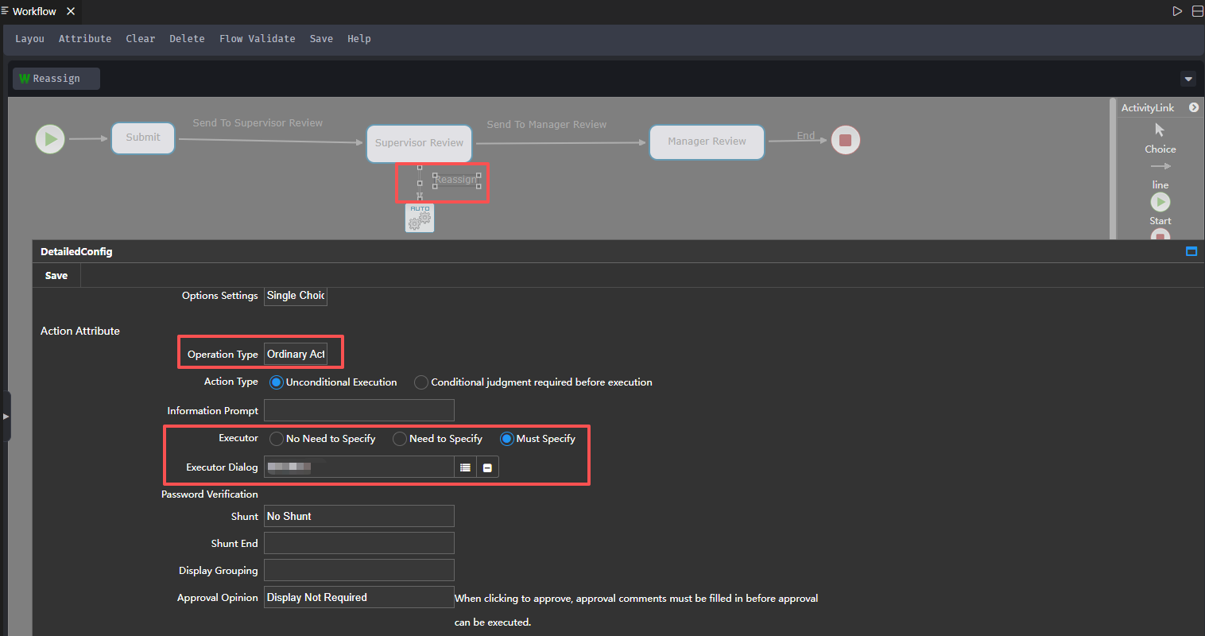Clear Executor Dialog with the minus icon

tap(487, 467)
